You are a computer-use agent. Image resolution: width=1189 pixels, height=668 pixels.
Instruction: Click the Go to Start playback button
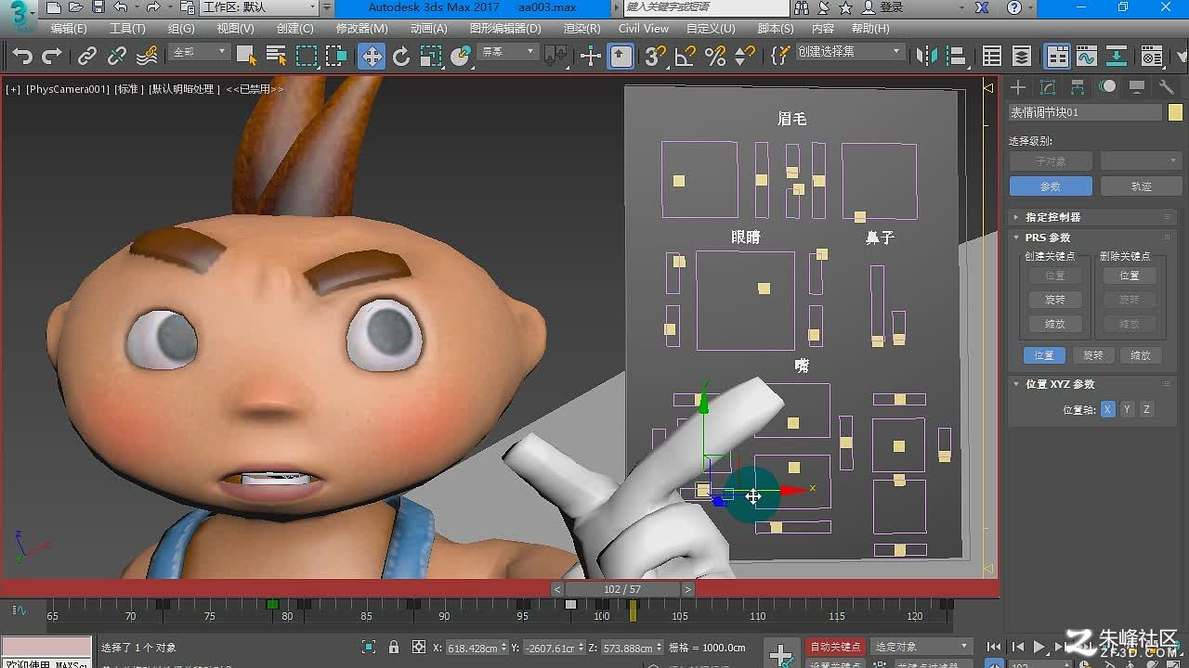tap(994, 647)
